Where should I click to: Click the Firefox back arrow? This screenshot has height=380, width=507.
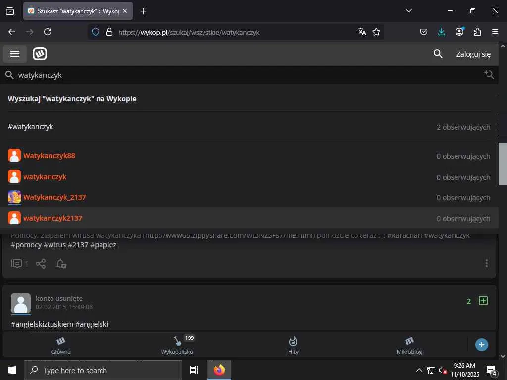pyautogui.click(x=12, y=32)
